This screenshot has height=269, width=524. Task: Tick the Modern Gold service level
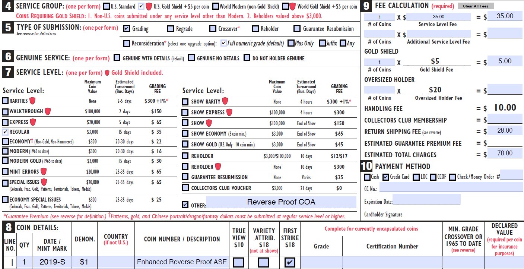click(x=5, y=161)
